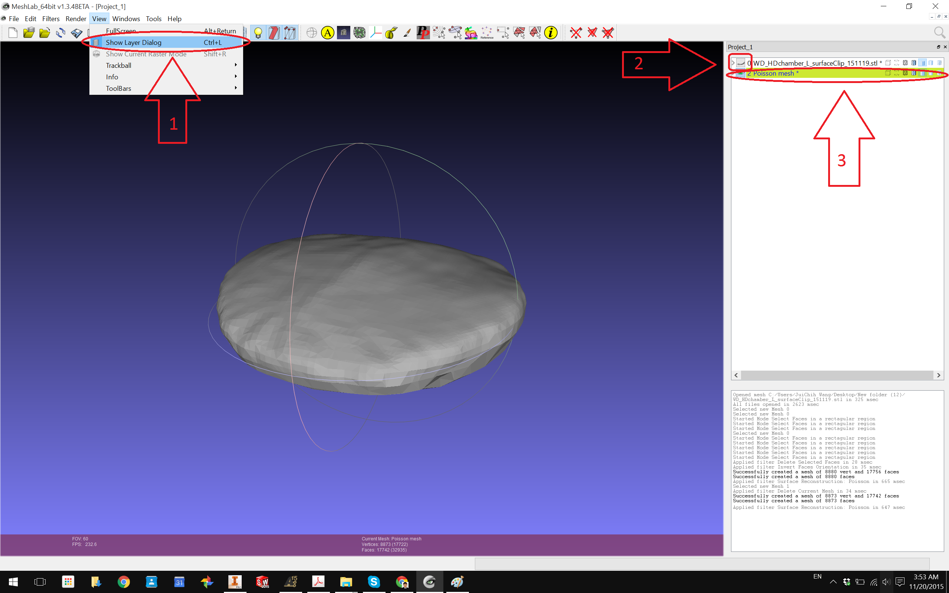Open the File menu
The height and width of the screenshot is (593, 949).
tap(14, 19)
